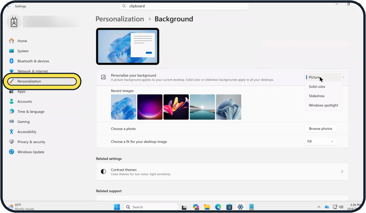The image size is (366, 213).
Task: Click the Browse photos button
Action: pos(321,129)
